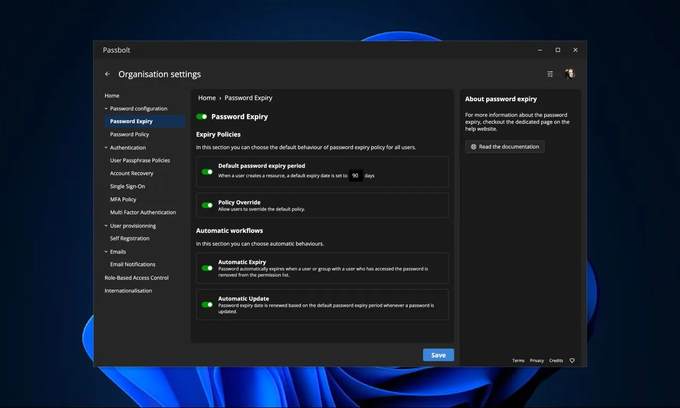Click the Save button
The height and width of the screenshot is (408, 680).
coord(438,355)
